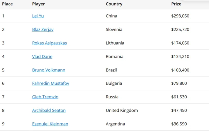
Task: Click the $293,050 prize cell
Action: pos(180,16)
